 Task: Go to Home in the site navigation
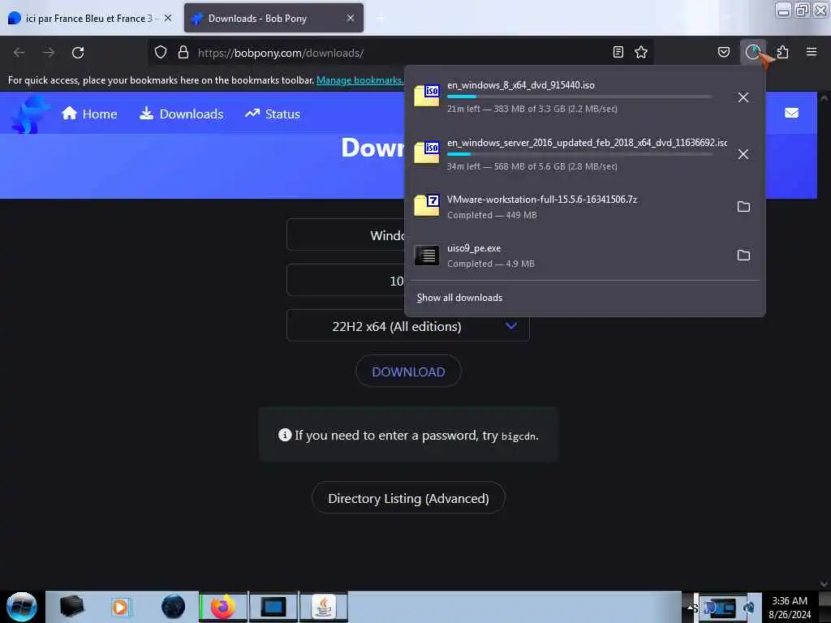tap(89, 114)
